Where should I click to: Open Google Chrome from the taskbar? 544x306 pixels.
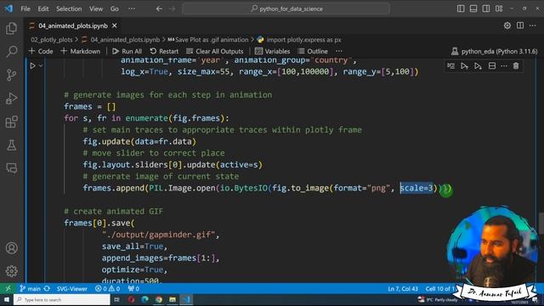coord(159,299)
